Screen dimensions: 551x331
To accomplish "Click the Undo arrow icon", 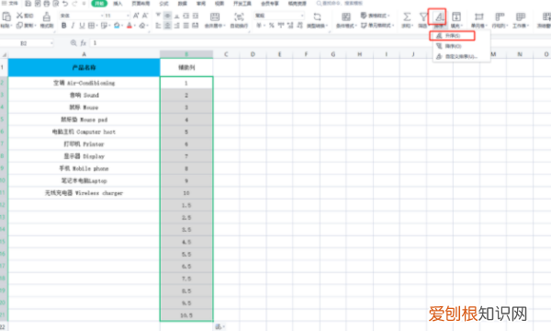I will tap(65, 4).
